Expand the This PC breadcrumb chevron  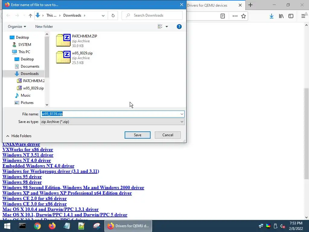59,15
